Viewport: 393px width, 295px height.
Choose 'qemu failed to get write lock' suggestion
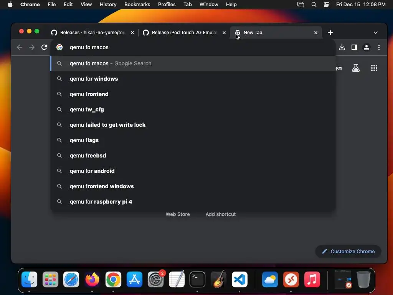[193, 125]
